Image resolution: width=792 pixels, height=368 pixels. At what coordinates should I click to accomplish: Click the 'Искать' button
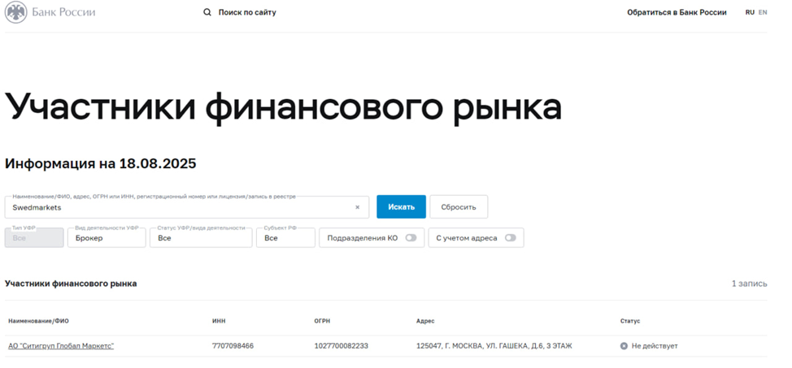pyautogui.click(x=401, y=207)
